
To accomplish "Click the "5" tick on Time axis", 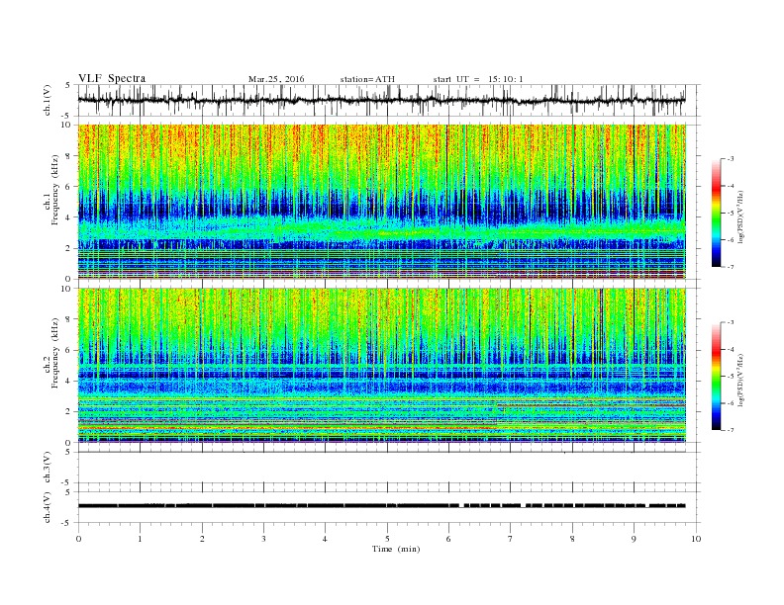I will 387,539.
